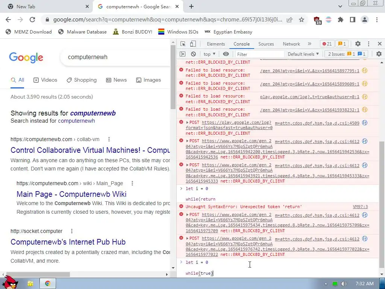Open the Chrome three-dot menu

(377, 20)
